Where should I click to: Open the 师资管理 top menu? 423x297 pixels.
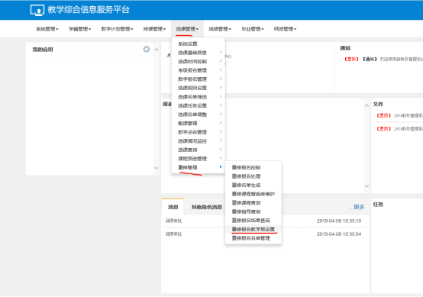pos(285,29)
